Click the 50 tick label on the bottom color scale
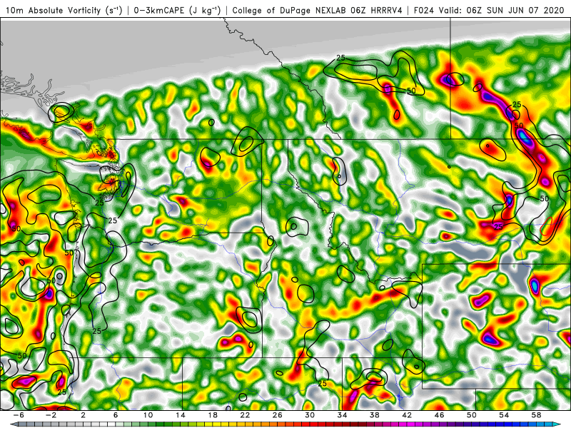This screenshot has width=571, height=428. [472, 415]
